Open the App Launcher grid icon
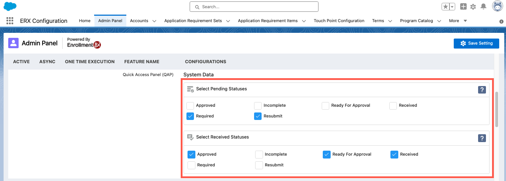The image size is (506, 181). pos(10,21)
